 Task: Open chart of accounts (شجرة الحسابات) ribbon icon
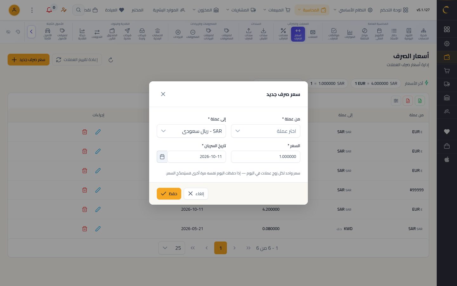[x=423, y=34]
